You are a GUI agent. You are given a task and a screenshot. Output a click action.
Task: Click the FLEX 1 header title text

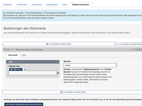point(24,50)
